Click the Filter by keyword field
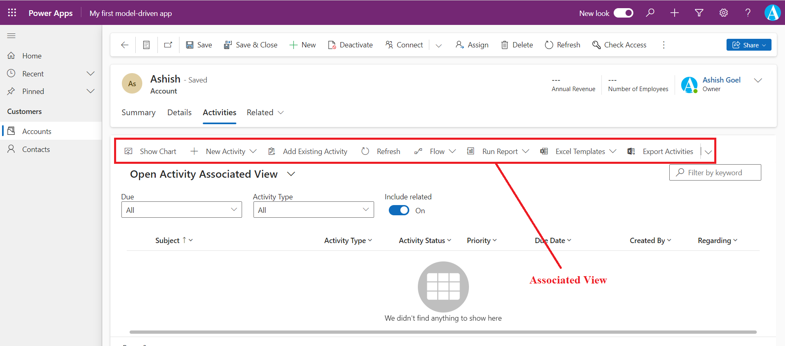 720,173
